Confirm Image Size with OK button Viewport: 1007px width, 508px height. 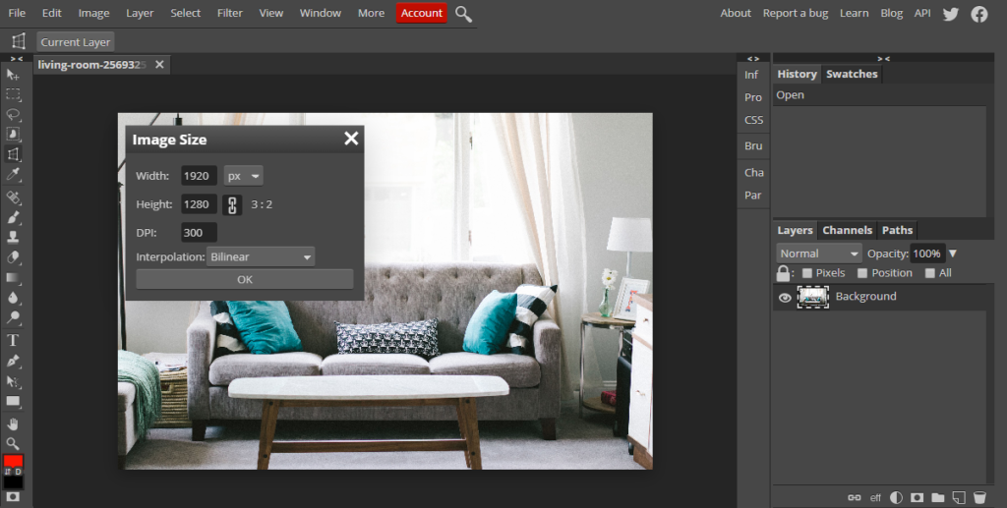(x=245, y=279)
